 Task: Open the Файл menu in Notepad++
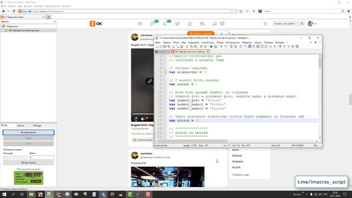[x=158, y=42]
